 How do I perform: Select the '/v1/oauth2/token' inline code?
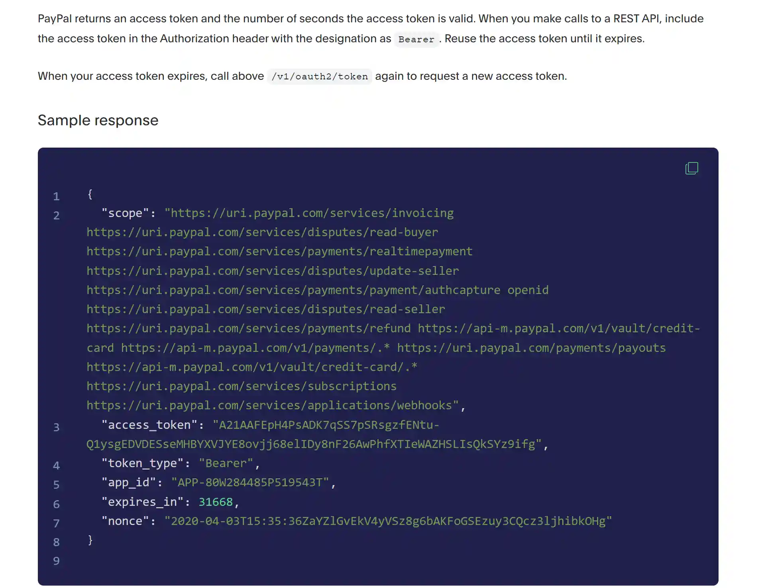tap(320, 77)
